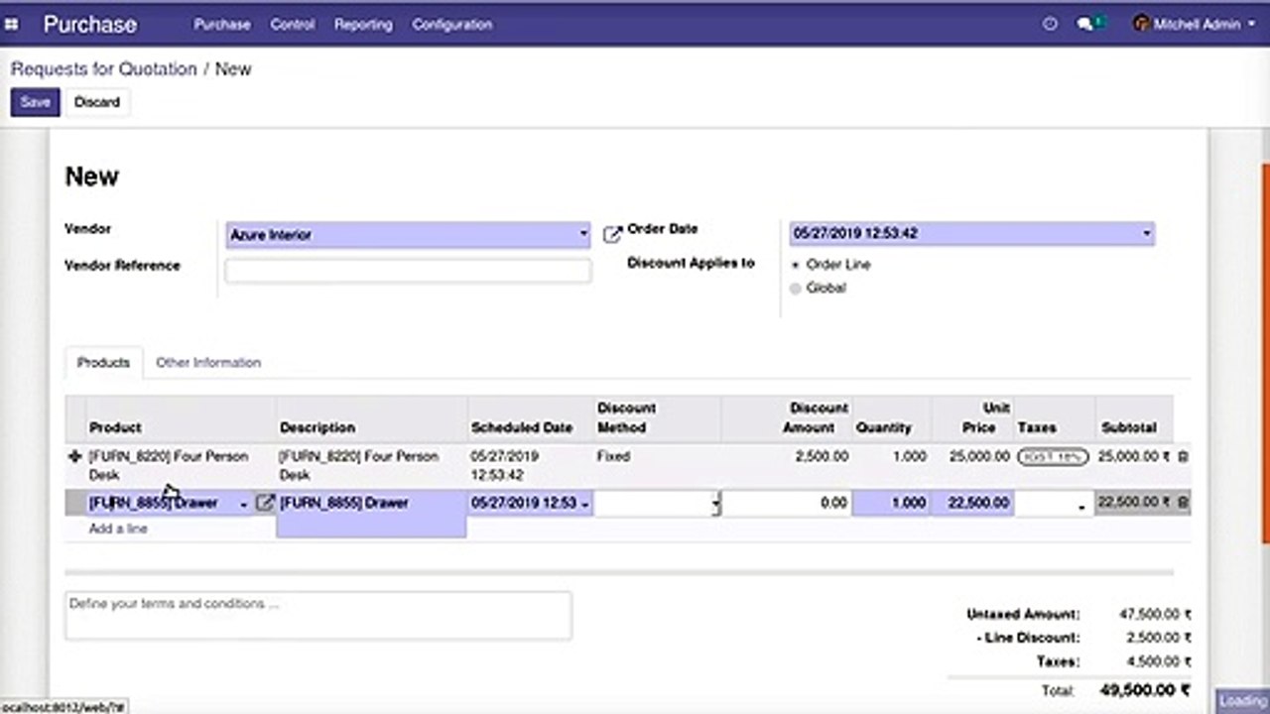The height and width of the screenshot is (714, 1270).
Task: Open the activities clock icon
Action: tap(1050, 24)
